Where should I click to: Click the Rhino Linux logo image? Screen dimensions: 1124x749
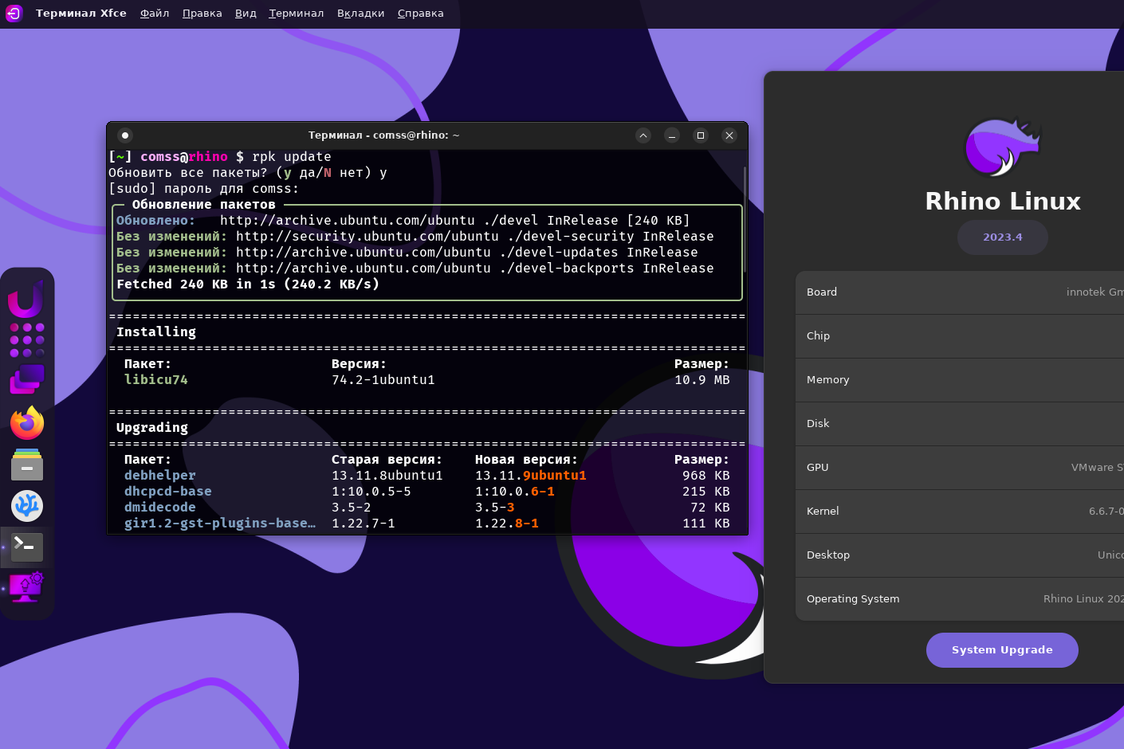tap(1003, 147)
